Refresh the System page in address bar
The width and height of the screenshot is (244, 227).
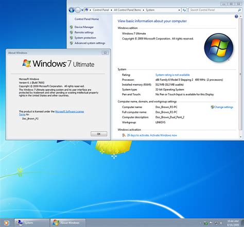pyautogui.click(x=184, y=10)
